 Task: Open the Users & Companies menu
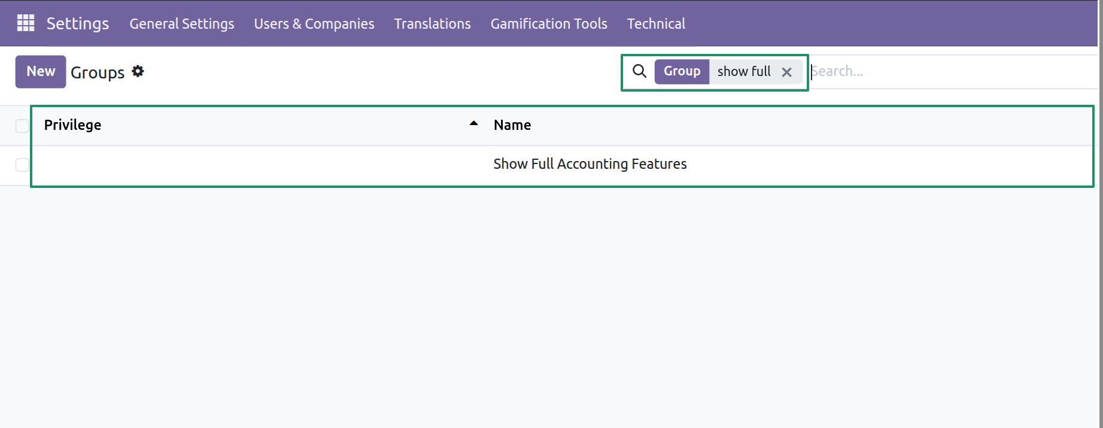click(x=314, y=23)
